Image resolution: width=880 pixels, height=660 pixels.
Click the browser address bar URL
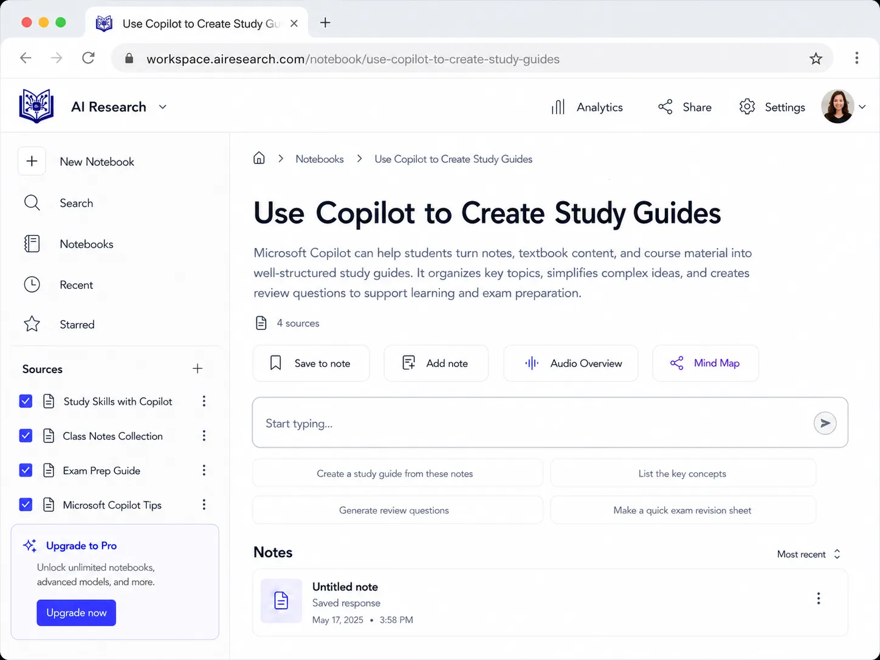point(353,59)
